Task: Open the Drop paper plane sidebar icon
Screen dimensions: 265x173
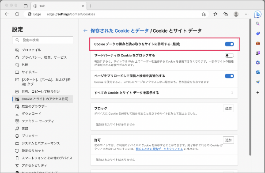Action: coord(257,82)
